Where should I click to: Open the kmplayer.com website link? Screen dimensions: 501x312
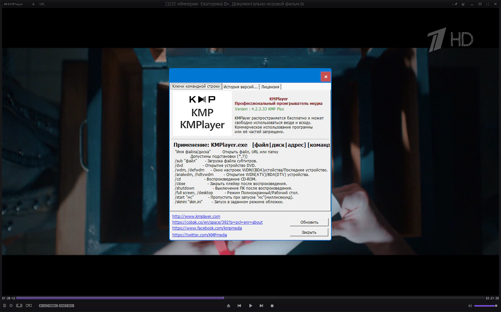click(196, 217)
